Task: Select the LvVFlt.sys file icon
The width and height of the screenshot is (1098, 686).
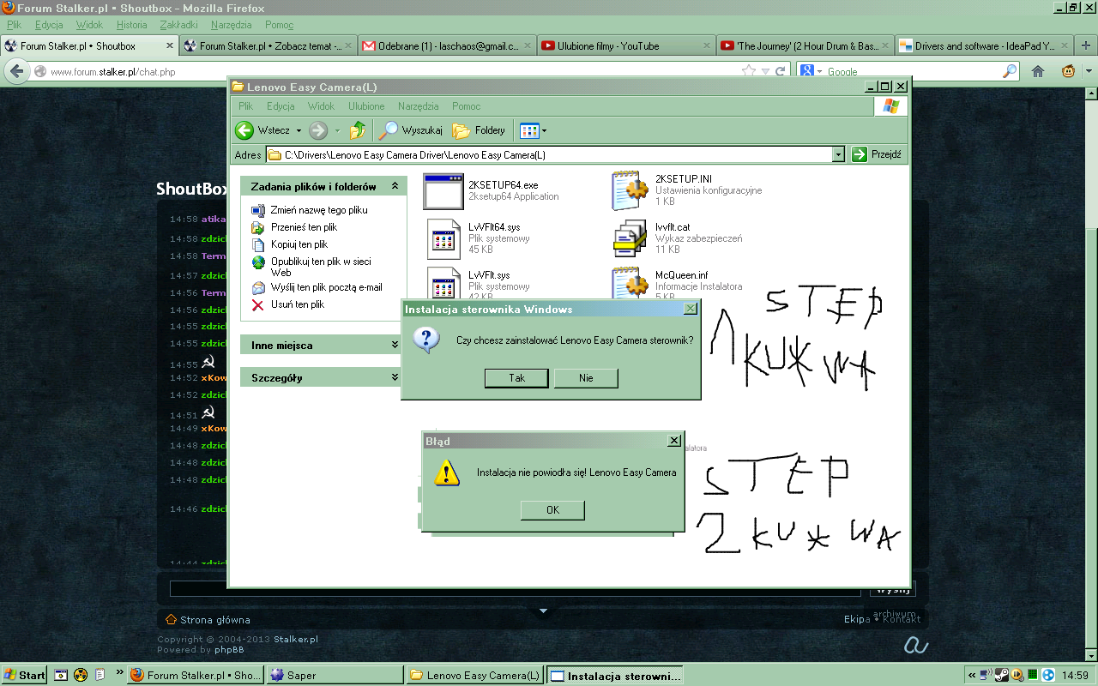Action: point(444,282)
